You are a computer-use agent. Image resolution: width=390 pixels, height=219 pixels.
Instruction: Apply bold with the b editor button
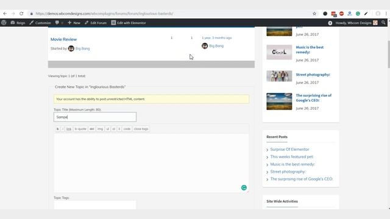[x=58, y=129]
